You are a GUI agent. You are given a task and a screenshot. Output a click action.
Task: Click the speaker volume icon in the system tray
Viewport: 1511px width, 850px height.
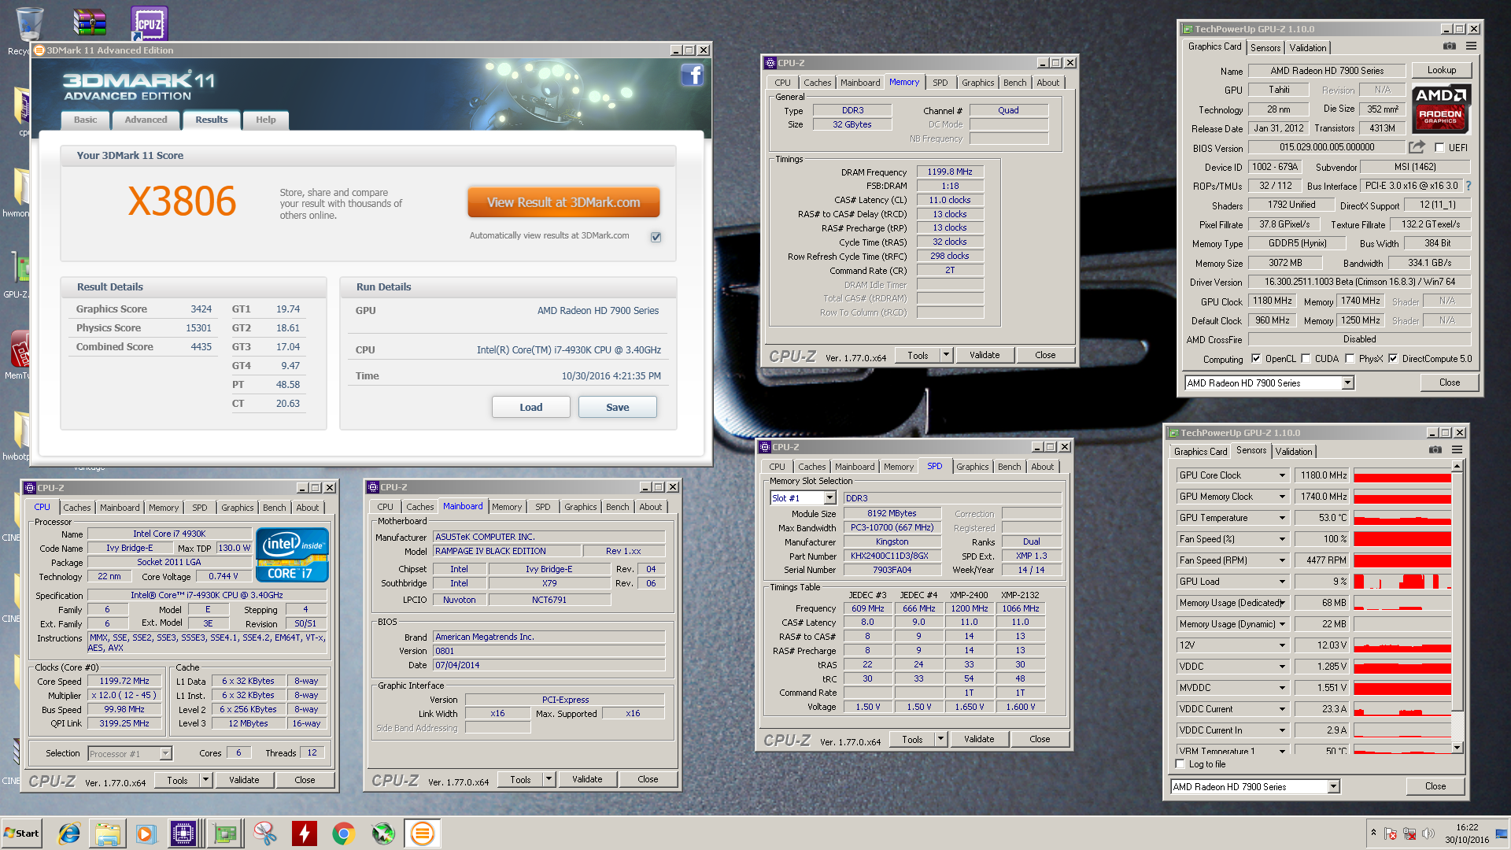pyautogui.click(x=1428, y=833)
